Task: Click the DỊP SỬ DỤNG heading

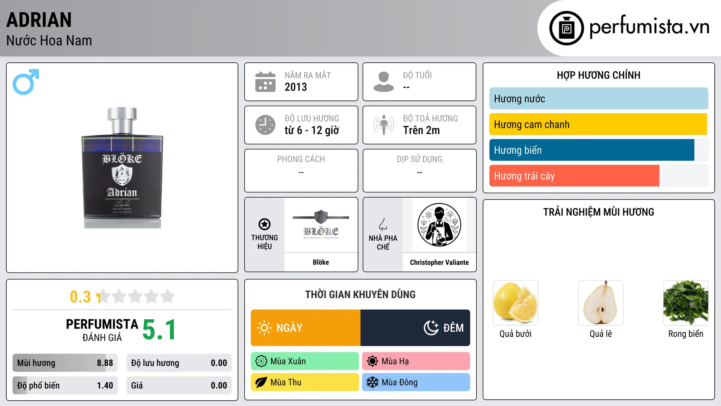Action: coord(420,159)
